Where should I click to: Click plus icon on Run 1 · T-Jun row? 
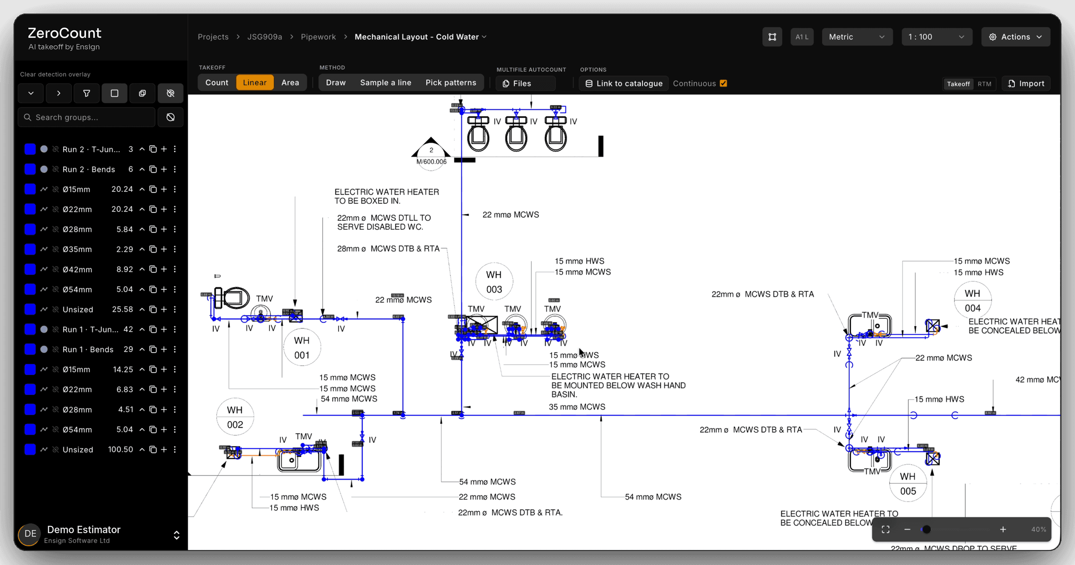[164, 329]
